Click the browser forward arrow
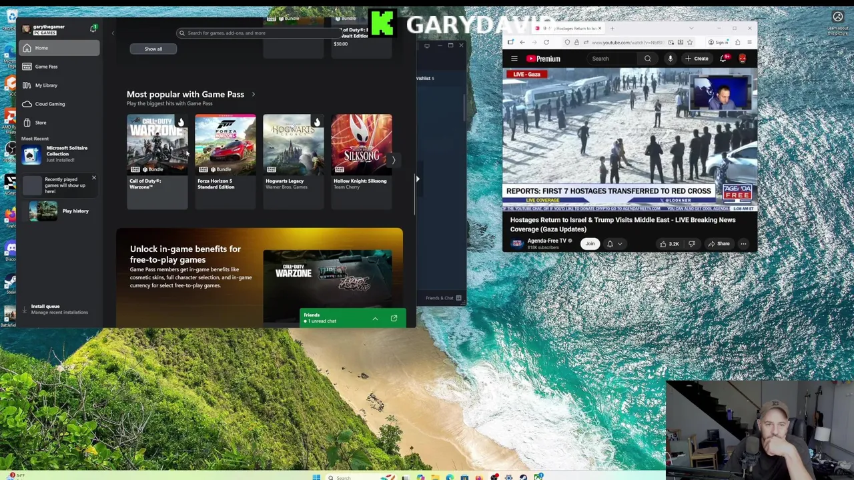This screenshot has height=480, width=854. tap(534, 42)
